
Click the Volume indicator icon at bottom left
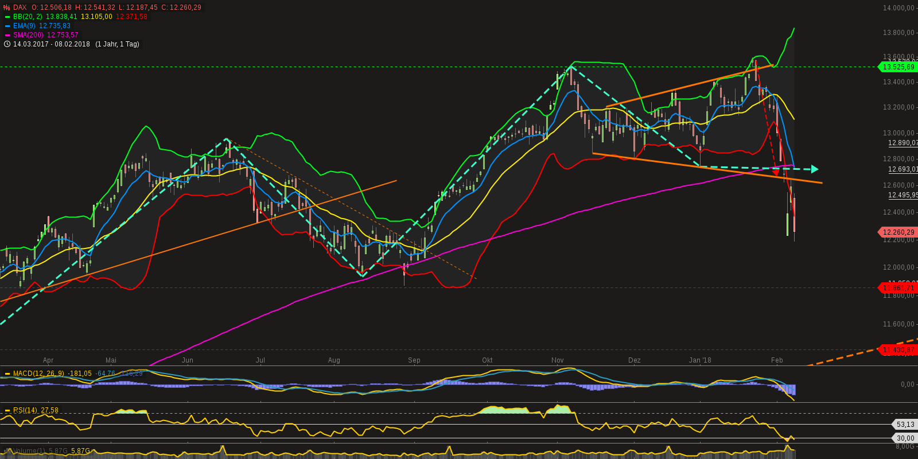tap(7, 451)
